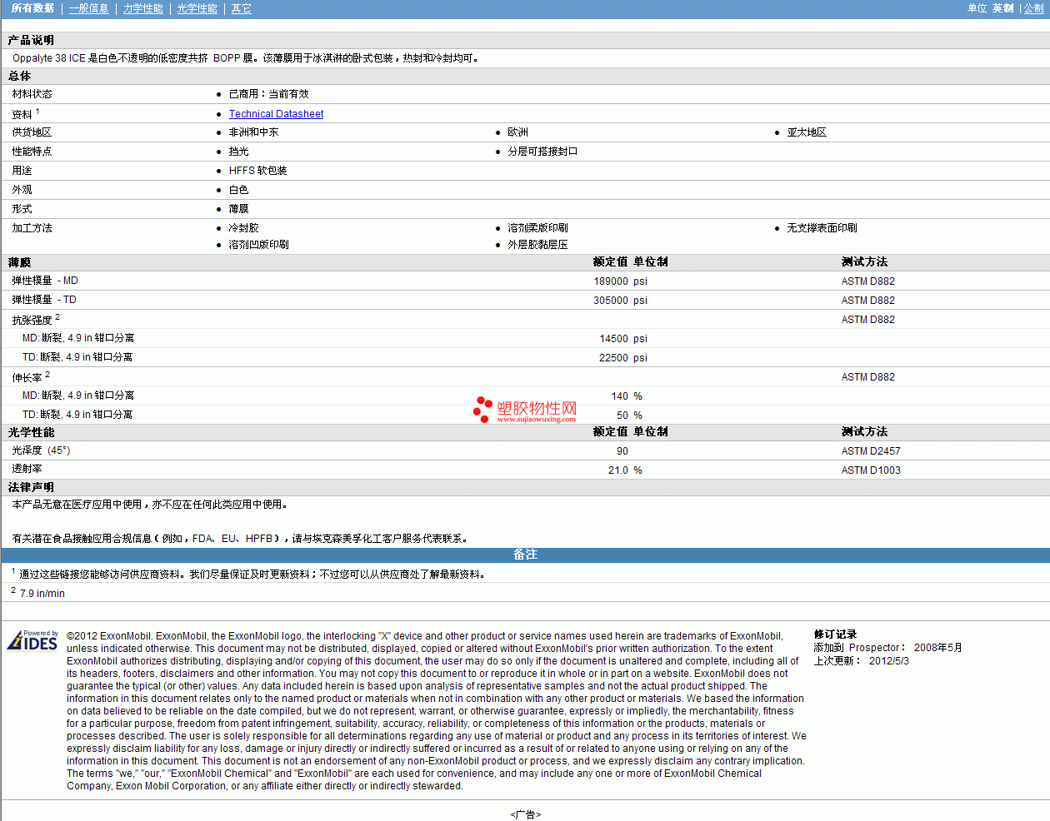The image size is (1050, 821).
Task: Click the 薄膜 section header
Action: coord(19,262)
